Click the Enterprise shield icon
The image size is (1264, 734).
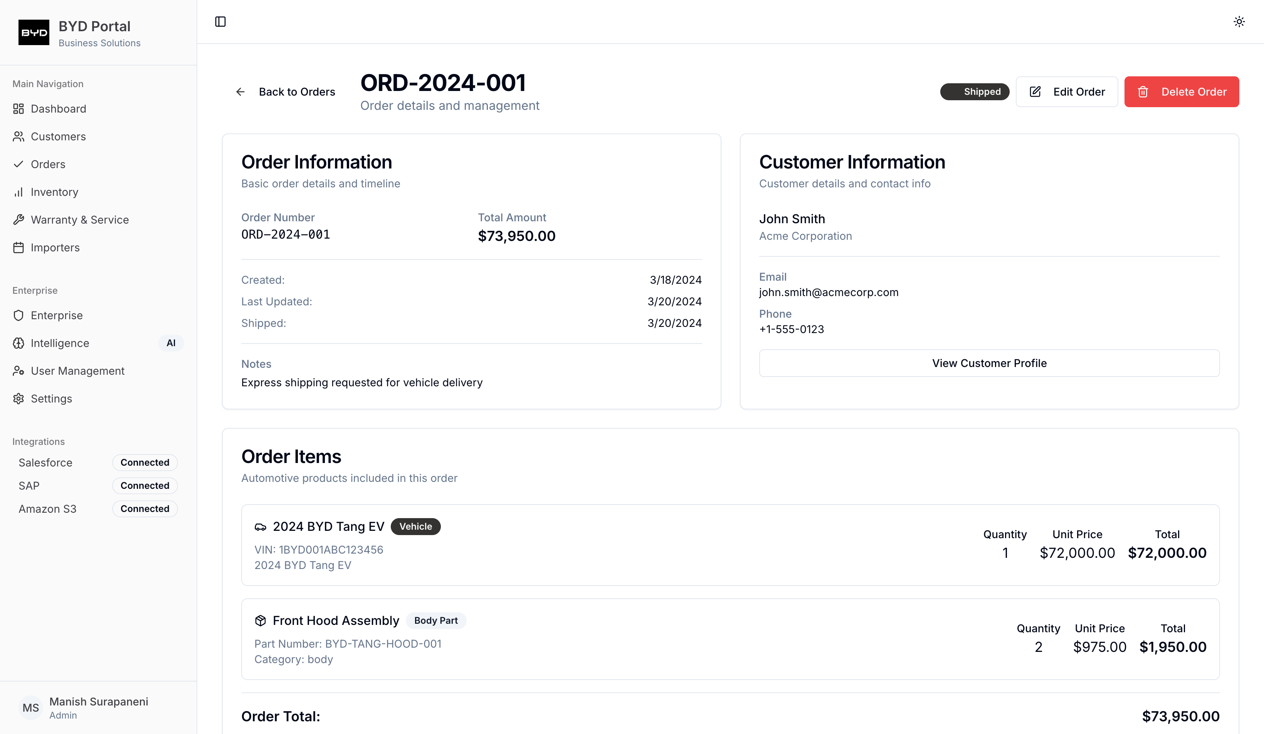pyautogui.click(x=18, y=315)
